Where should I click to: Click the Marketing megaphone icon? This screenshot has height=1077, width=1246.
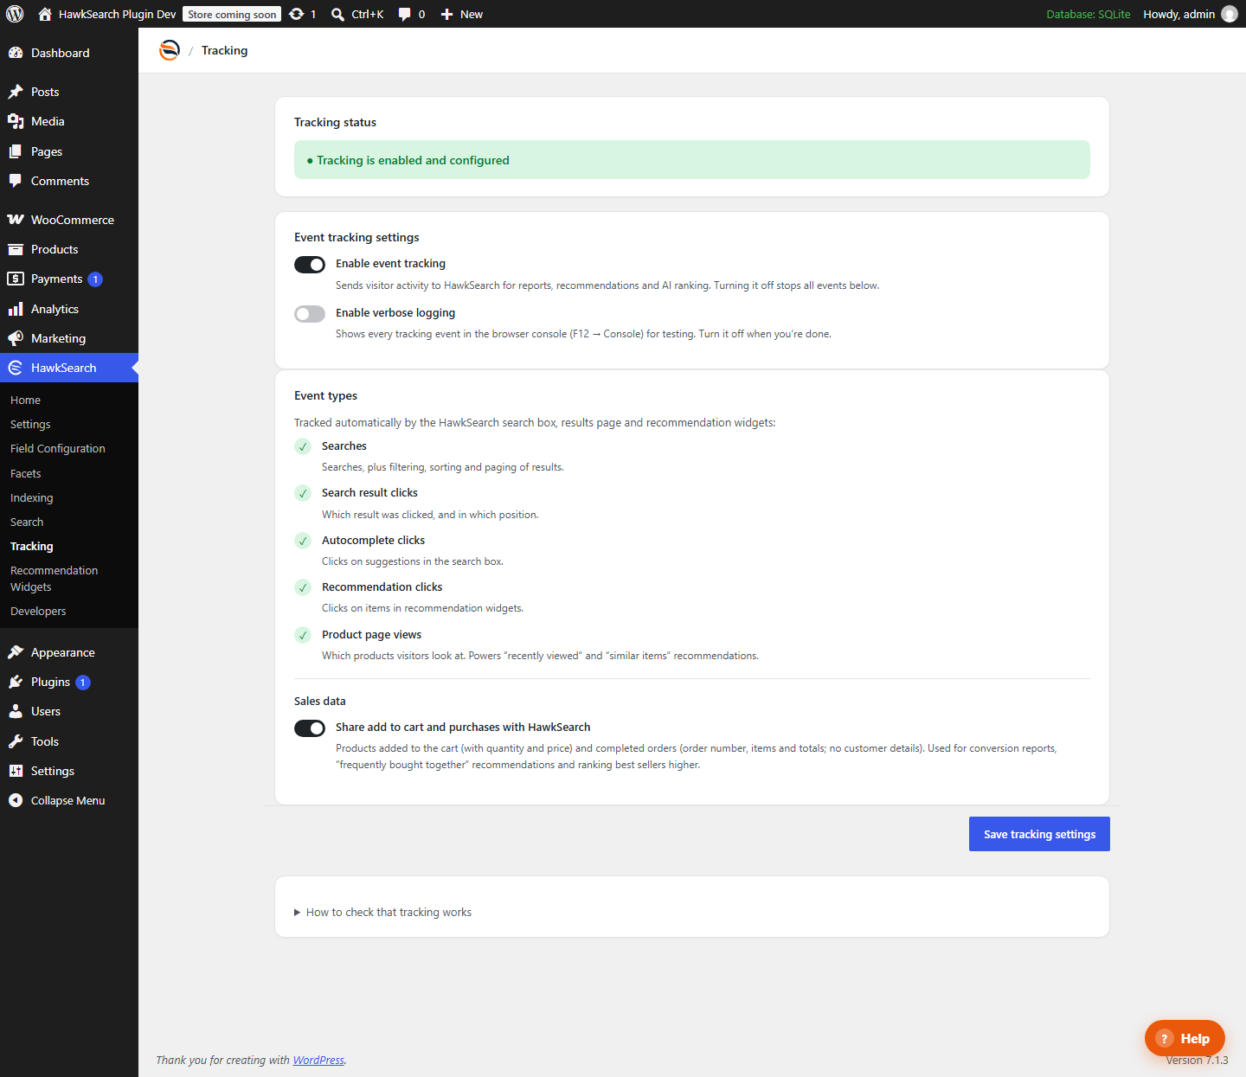click(16, 338)
